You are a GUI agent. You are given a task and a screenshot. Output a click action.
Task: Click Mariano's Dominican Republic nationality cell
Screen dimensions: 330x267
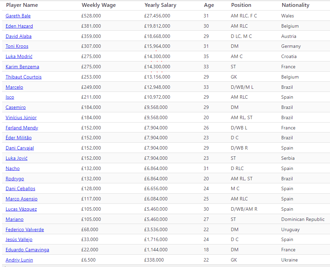coord(303,219)
